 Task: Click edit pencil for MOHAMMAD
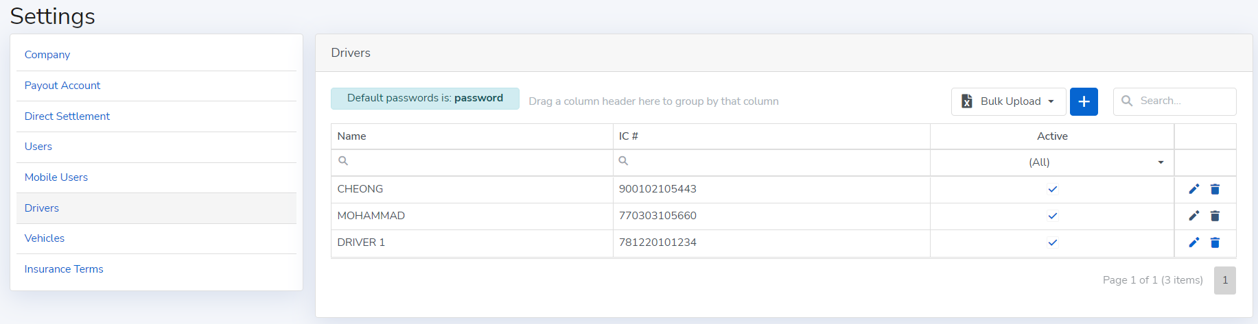(1194, 216)
